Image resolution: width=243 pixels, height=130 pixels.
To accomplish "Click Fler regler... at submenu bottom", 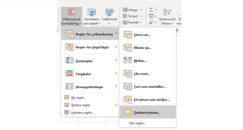I will pyautogui.click(x=138, y=123).
